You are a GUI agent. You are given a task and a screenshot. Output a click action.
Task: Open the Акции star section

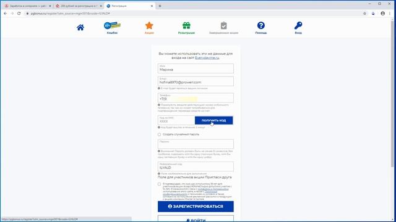coord(149,28)
